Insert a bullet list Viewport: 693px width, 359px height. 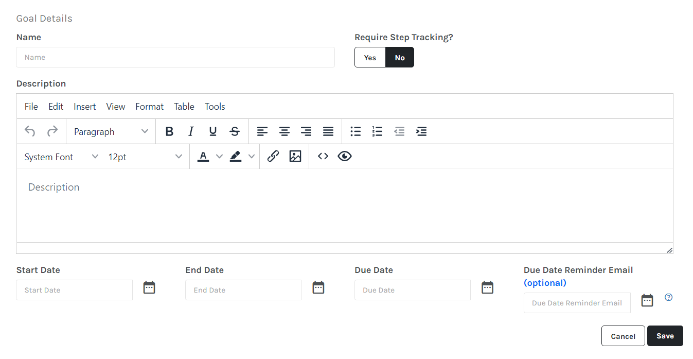tap(356, 132)
